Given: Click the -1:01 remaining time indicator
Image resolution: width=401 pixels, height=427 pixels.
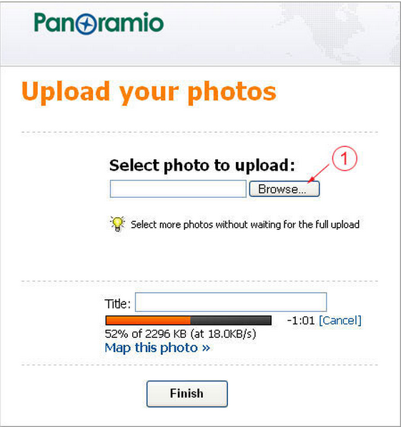Looking at the screenshot, I should pos(301,321).
